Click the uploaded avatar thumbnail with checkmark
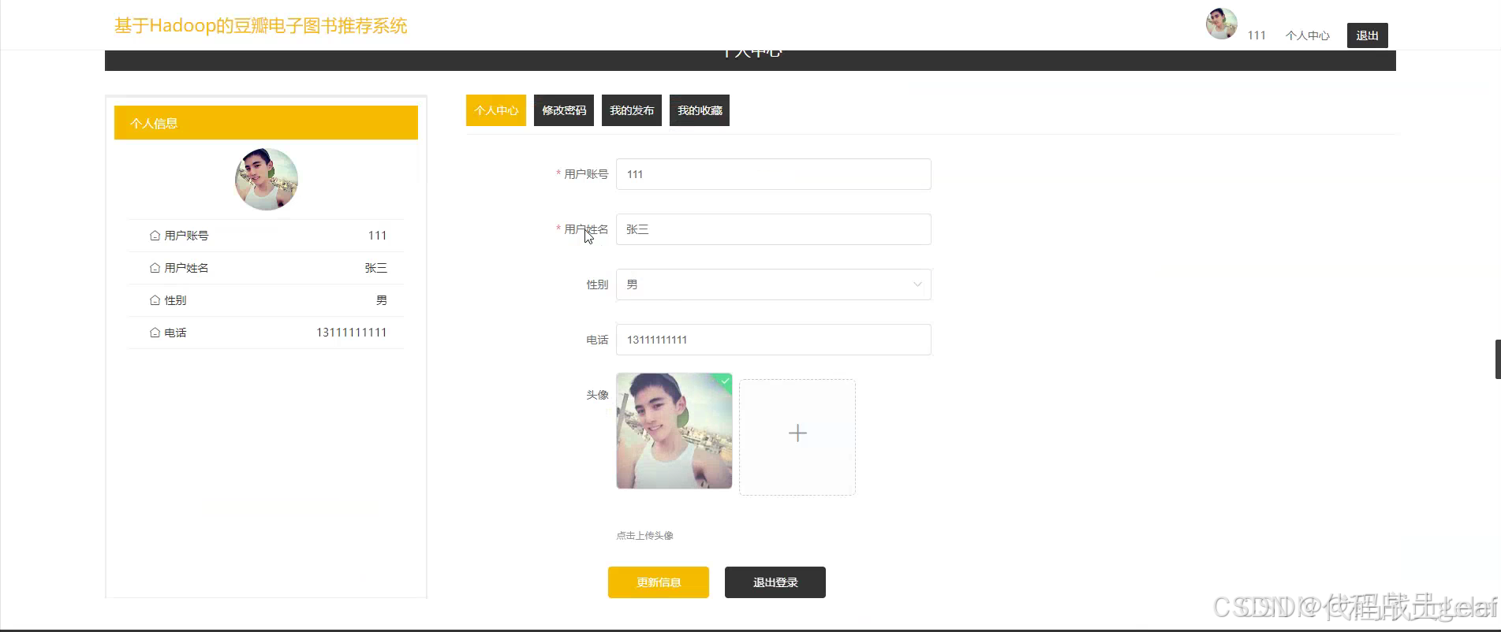1501x632 pixels. [x=674, y=431]
